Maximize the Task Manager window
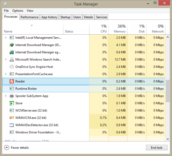The image size is (172, 156). pos(155,3)
